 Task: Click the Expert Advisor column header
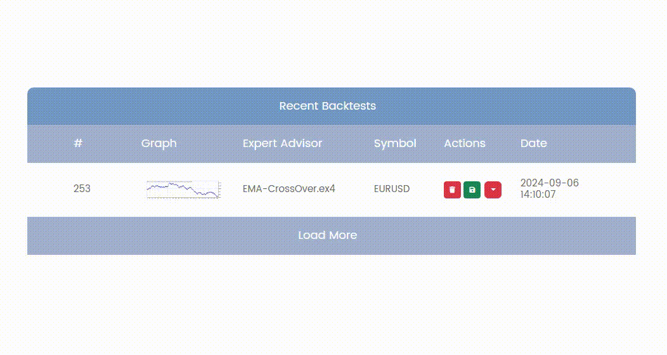[x=282, y=143]
